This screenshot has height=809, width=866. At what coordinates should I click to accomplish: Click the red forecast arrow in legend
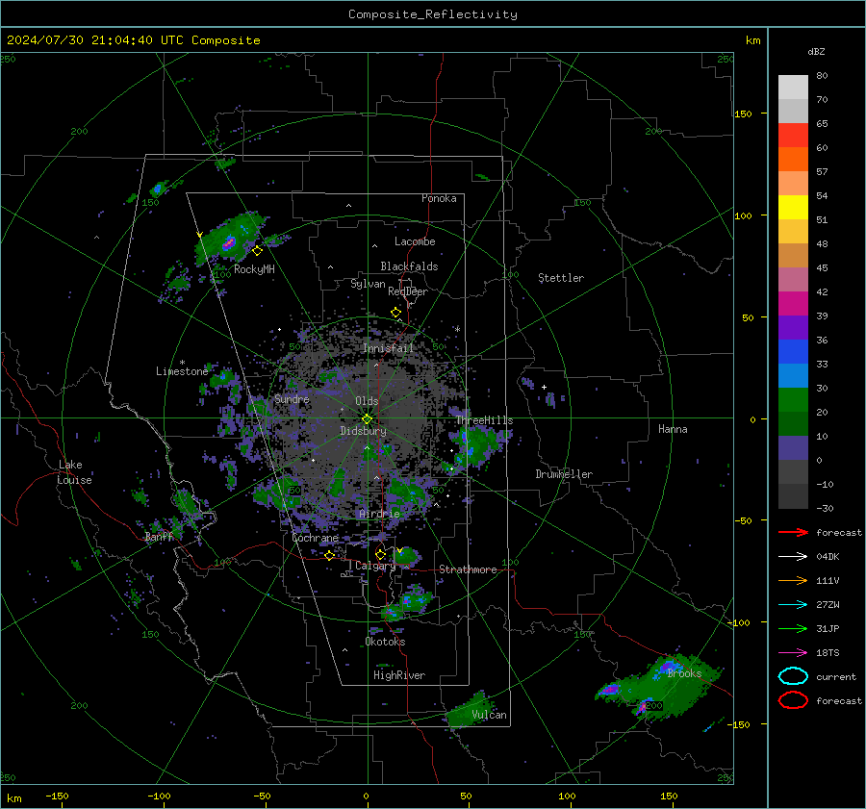pos(793,532)
